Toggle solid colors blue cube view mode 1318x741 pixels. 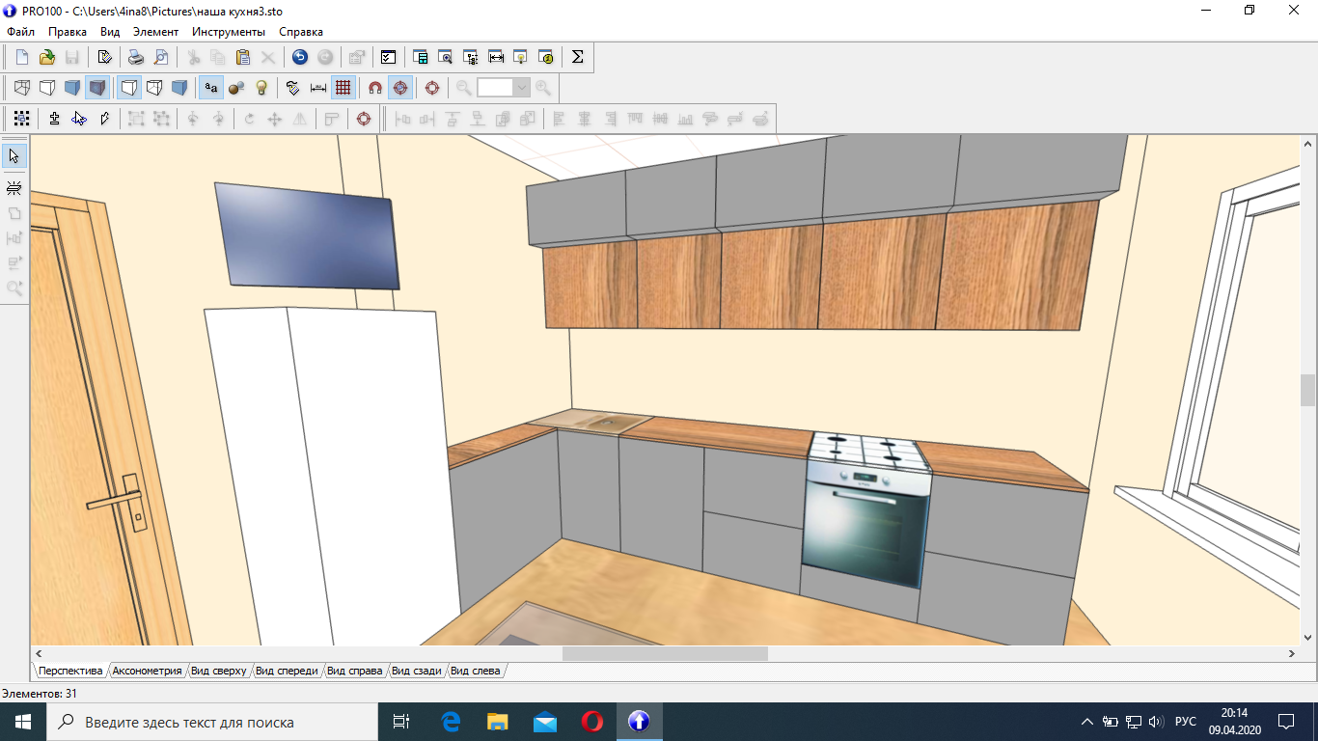(72, 88)
